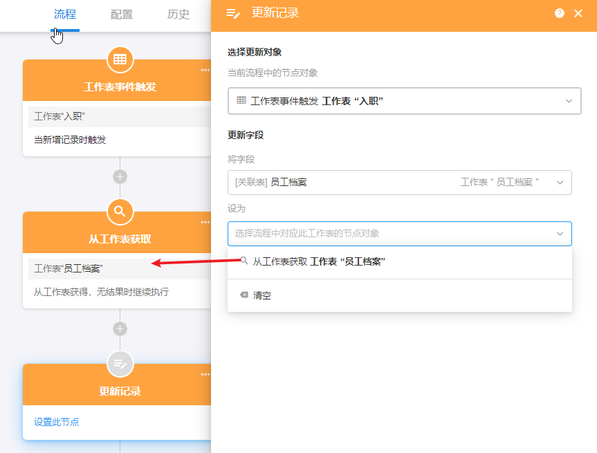The width and height of the screenshot is (597, 453).
Task: Open more options on 从工作表获取 node
Action: (x=205, y=222)
